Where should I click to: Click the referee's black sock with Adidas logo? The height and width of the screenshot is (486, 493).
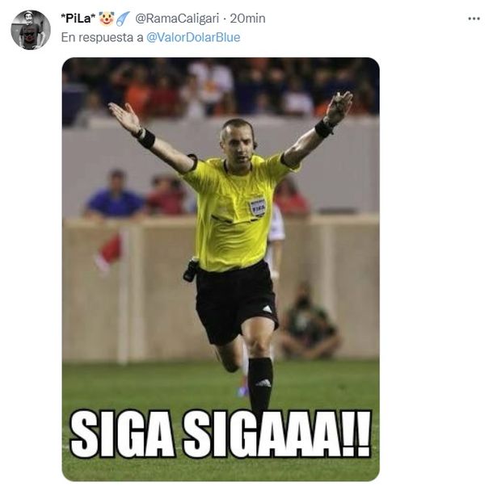(x=260, y=384)
